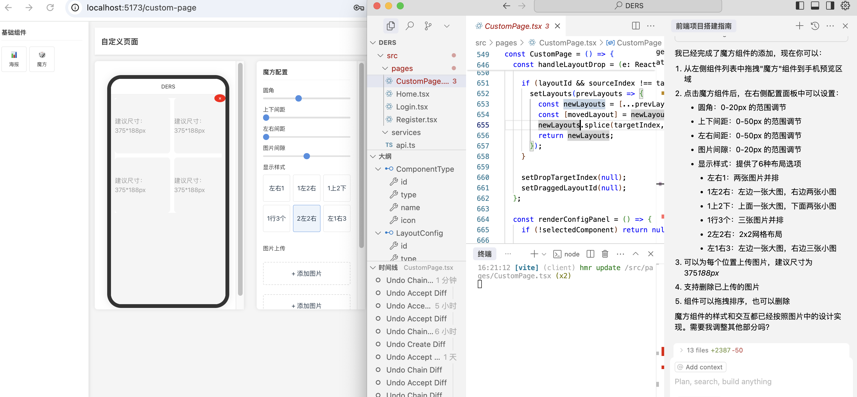857x397 pixels.
Task: Switch to the CustomPage.tsx editor tab
Action: point(513,26)
